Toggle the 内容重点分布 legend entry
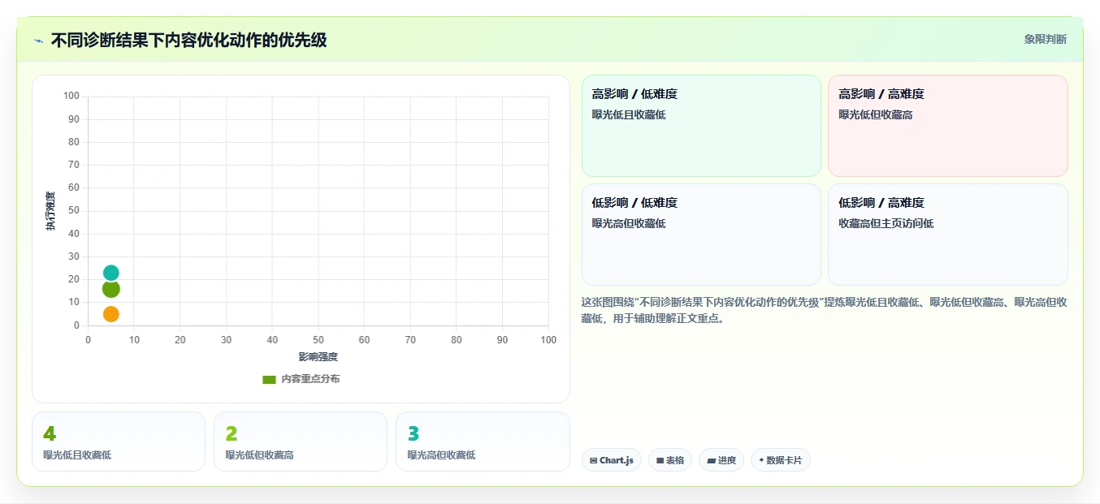 (x=301, y=379)
